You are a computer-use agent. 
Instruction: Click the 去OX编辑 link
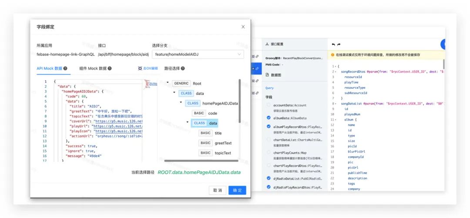(150, 68)
